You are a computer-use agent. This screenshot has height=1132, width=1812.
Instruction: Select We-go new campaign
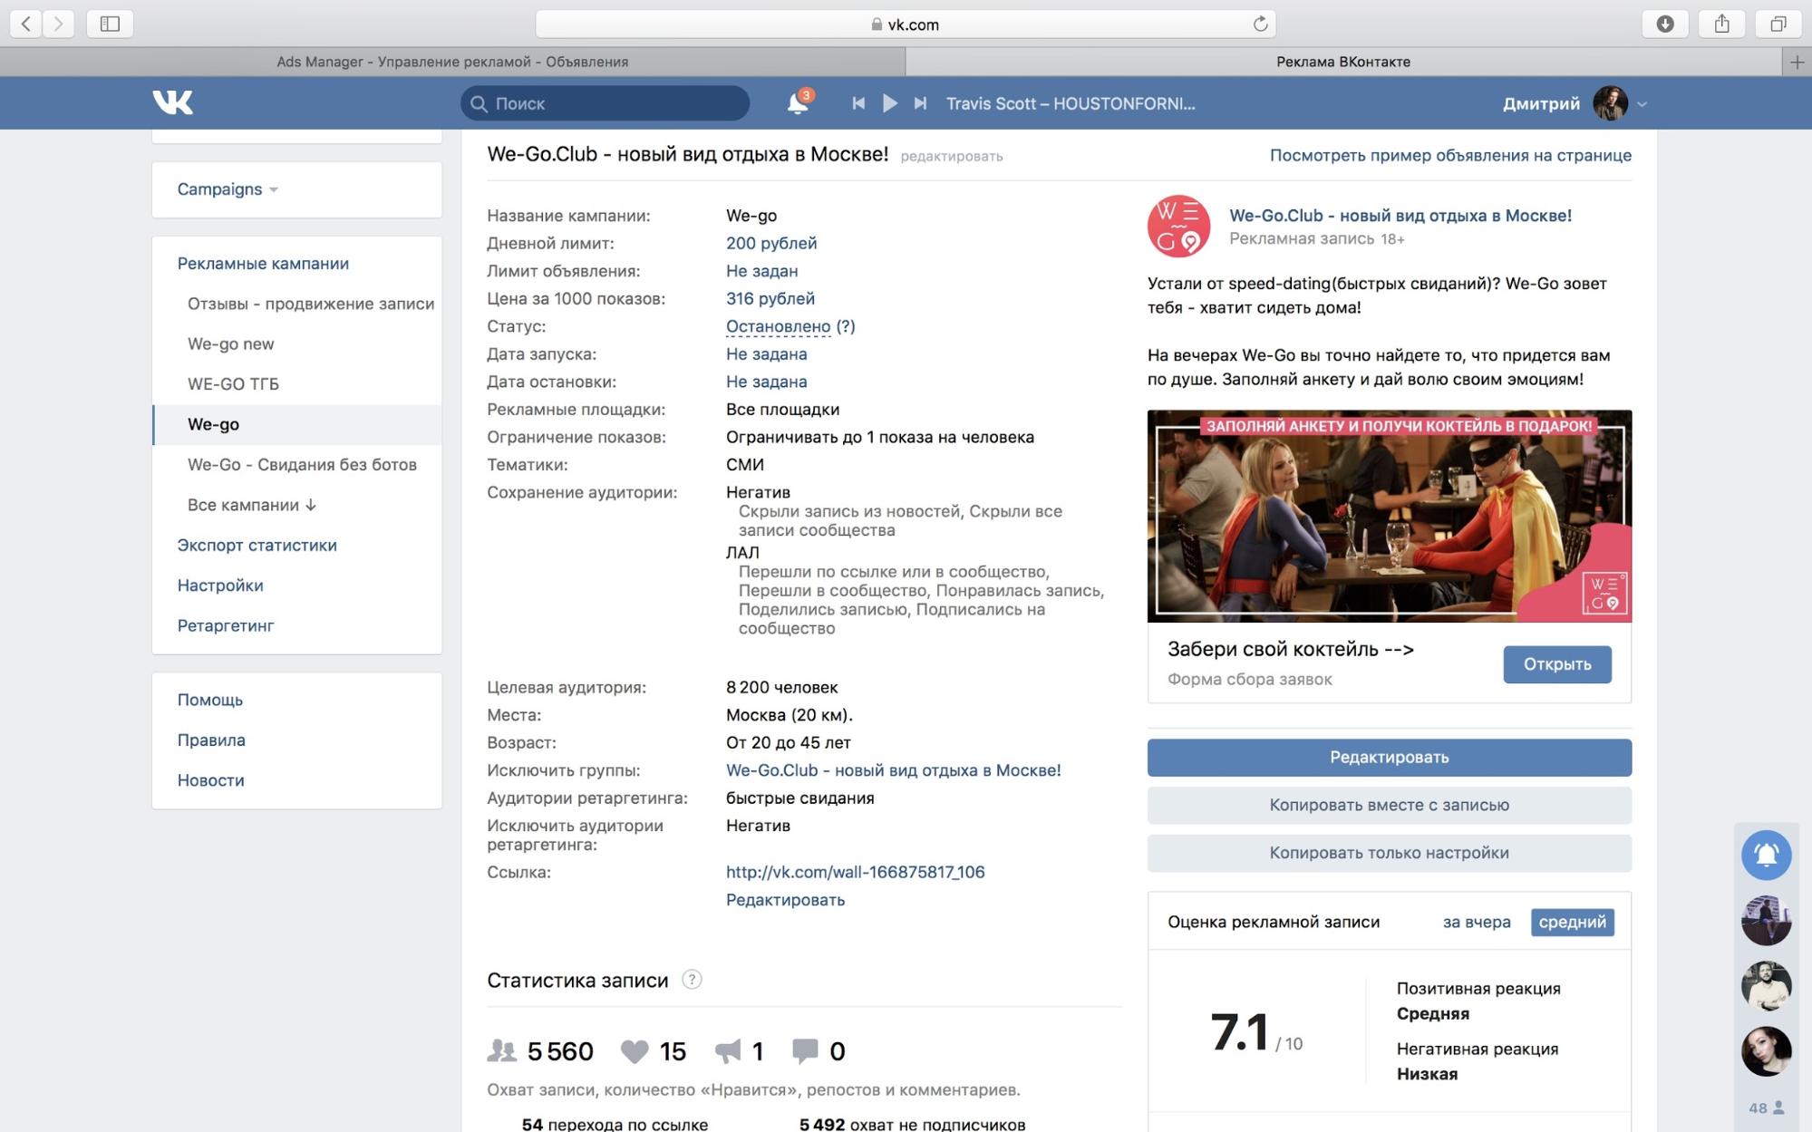tap(230, 343)
